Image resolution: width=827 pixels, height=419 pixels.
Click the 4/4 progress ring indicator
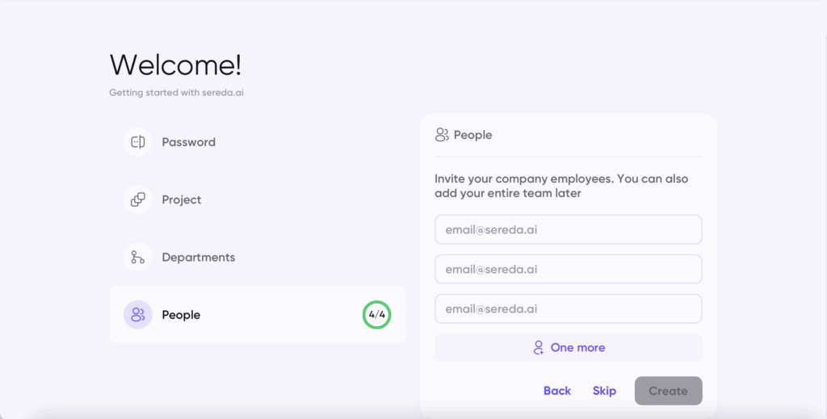376,315
